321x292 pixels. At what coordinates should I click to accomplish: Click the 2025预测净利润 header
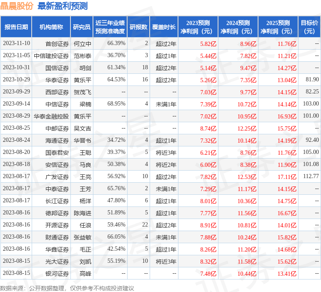click(278, 27)
